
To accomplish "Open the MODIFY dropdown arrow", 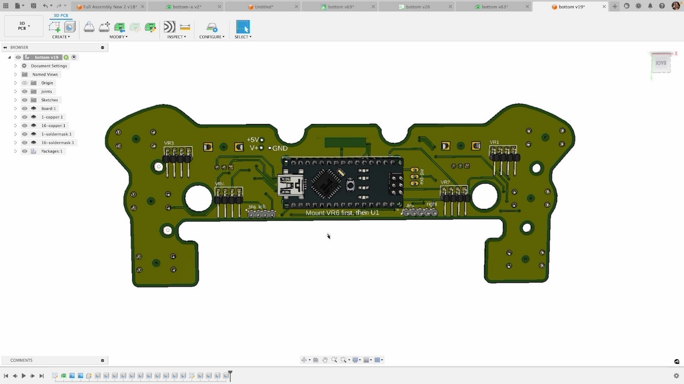I will pos(126,37).
